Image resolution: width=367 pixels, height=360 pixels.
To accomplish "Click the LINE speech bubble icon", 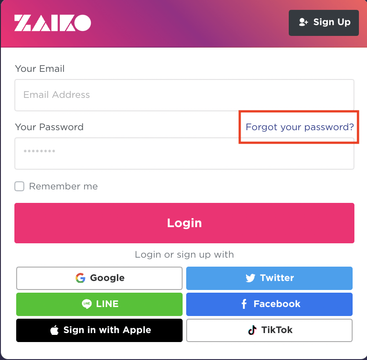I will pyautogui.click(x=87, y=304).
